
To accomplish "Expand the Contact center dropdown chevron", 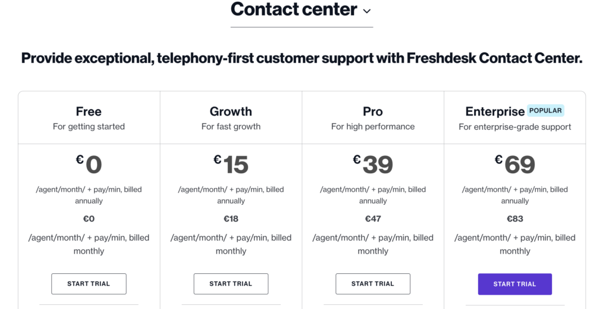I will click(366, 11).
